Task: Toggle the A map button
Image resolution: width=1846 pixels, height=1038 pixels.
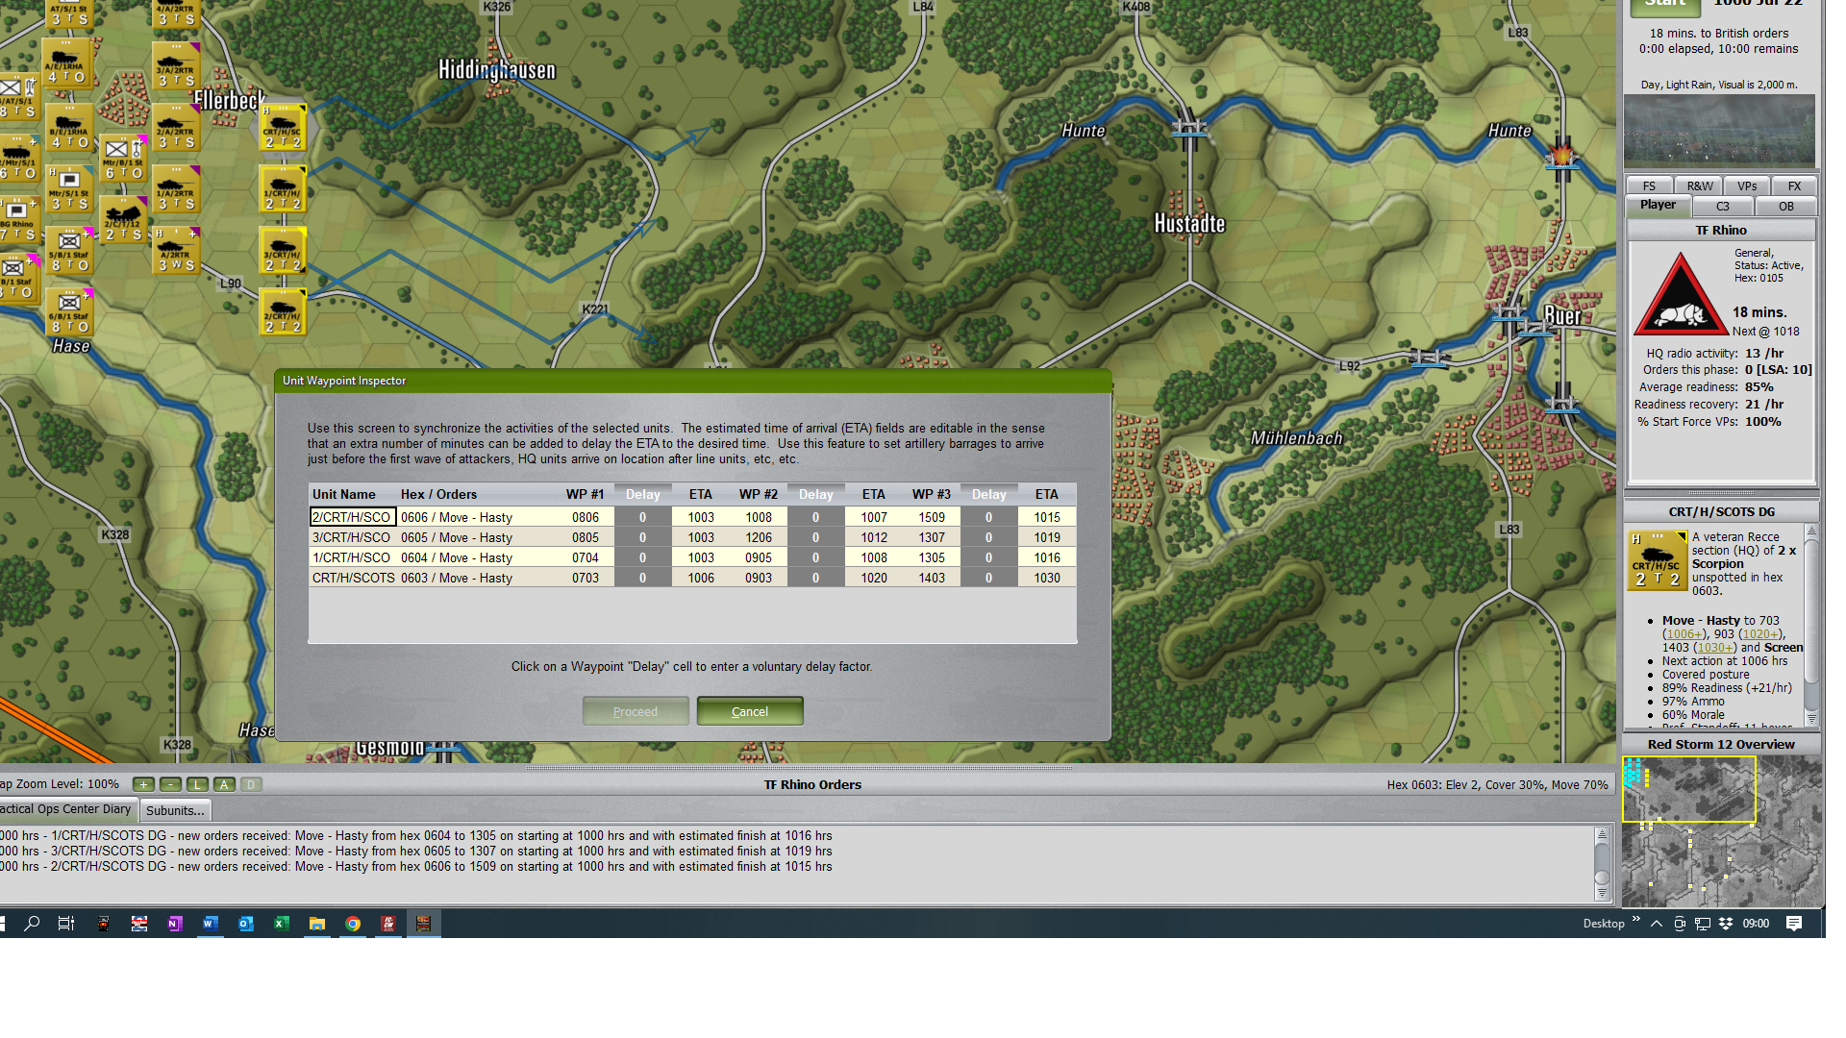Action: coord(224,785)
